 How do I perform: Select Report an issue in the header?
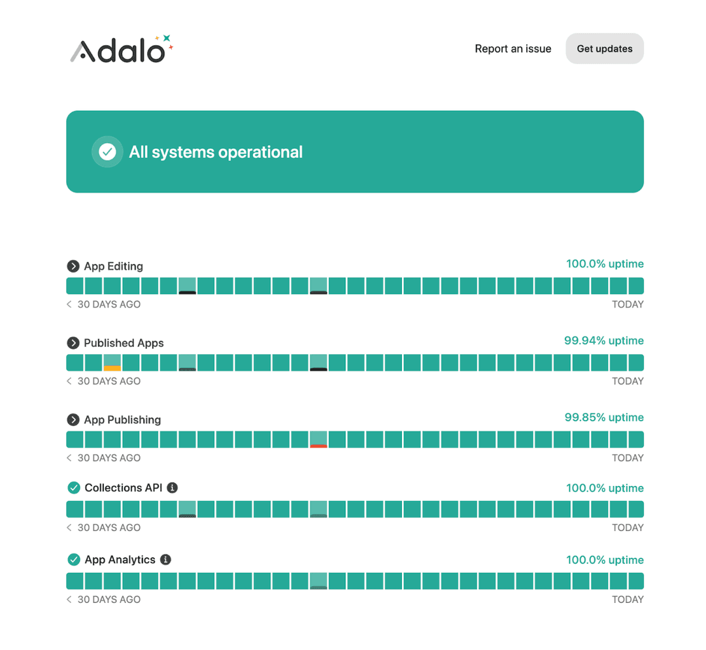click(513, 48)
